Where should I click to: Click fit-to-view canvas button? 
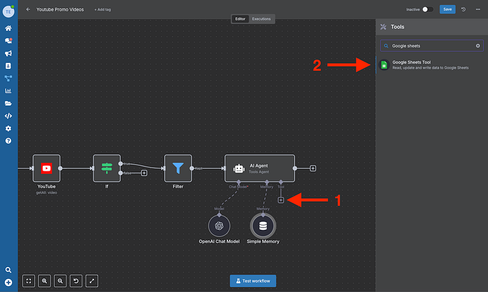pos(29,281)
